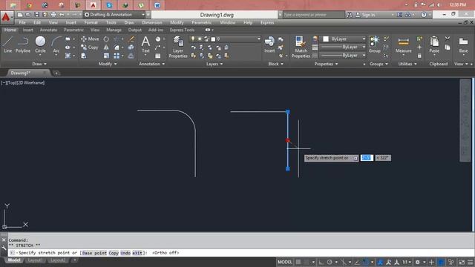475x267 pixels.
Task: Select the Line drawing tool
Action: (x=8, y=44)
